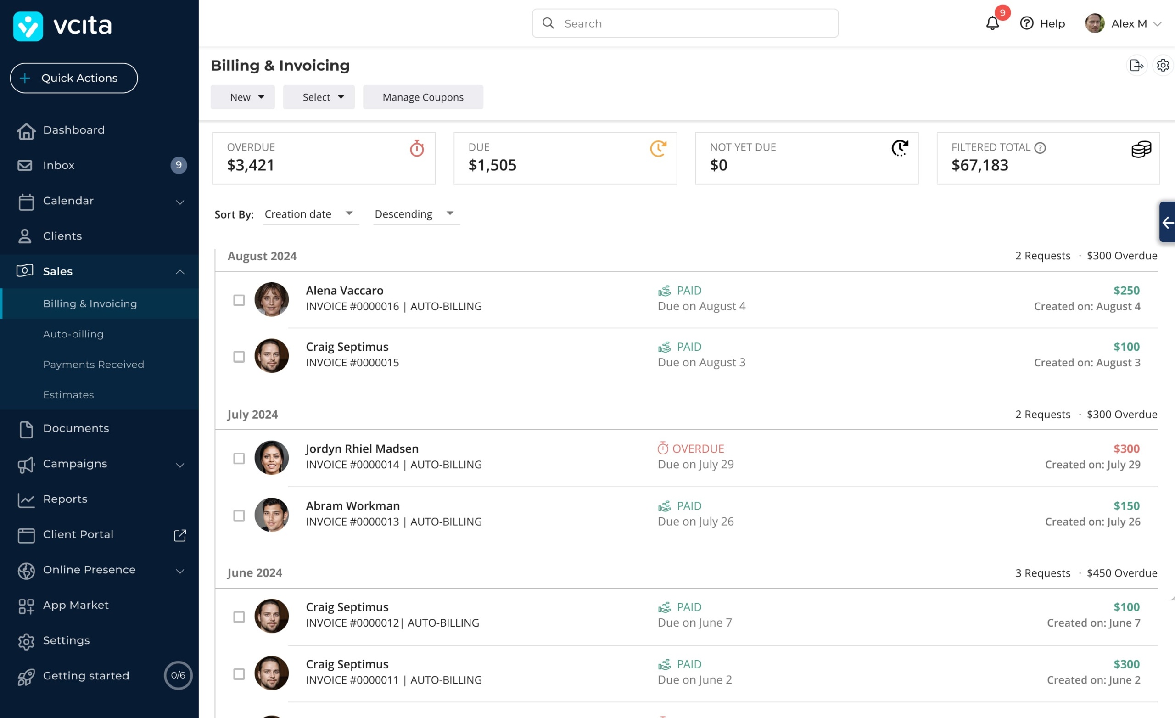Tick the Abram Workman invoice checkbox
Screen dimensions: 1175x718
(239, 516)
